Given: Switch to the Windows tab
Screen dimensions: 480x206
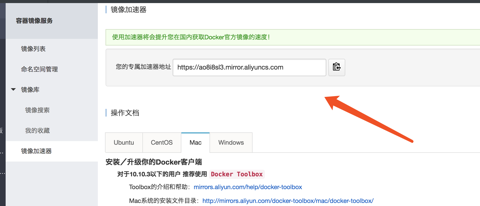Looking at the screenshot, I should (231, 143).
